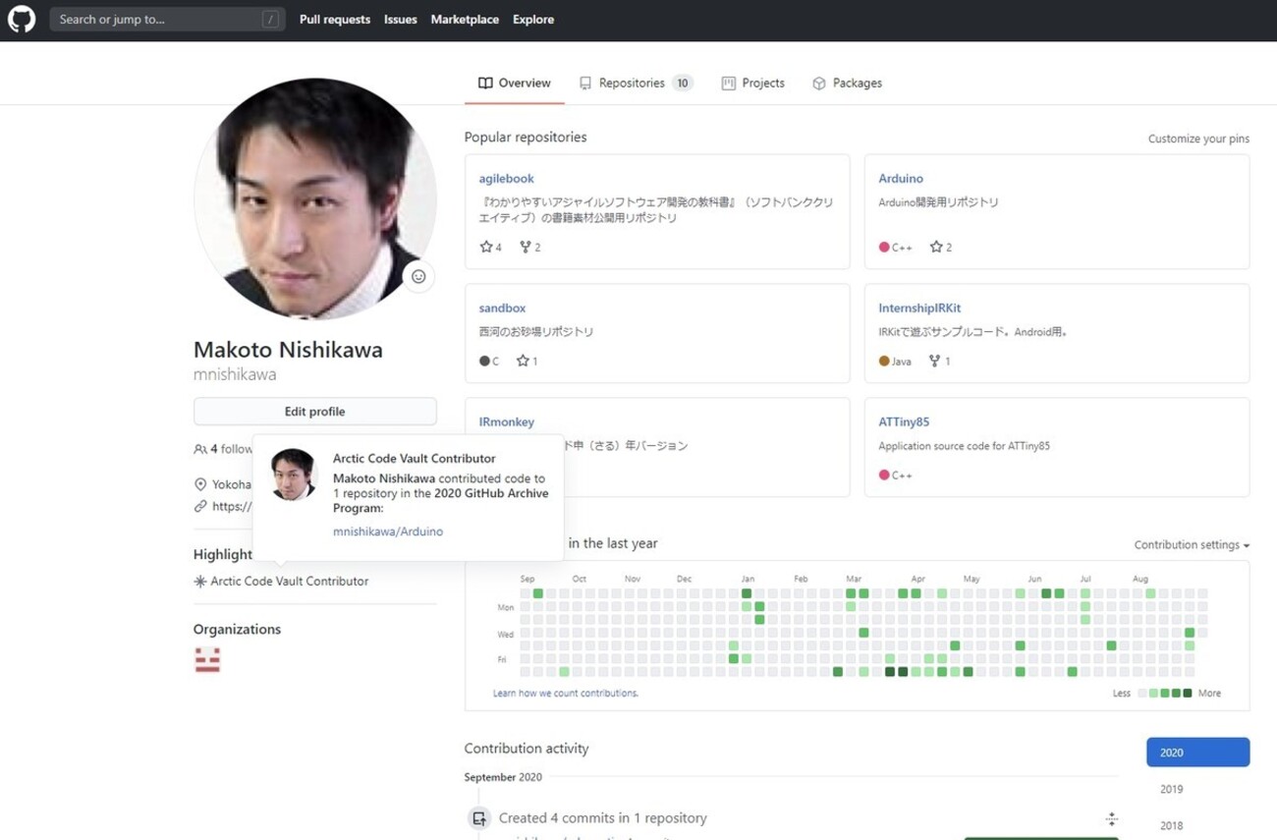The width and height of the screenshot is (1277, 840).
Task: Open the mnishikawa/Arduino link in popup
Action: click(x=388, y=532)
